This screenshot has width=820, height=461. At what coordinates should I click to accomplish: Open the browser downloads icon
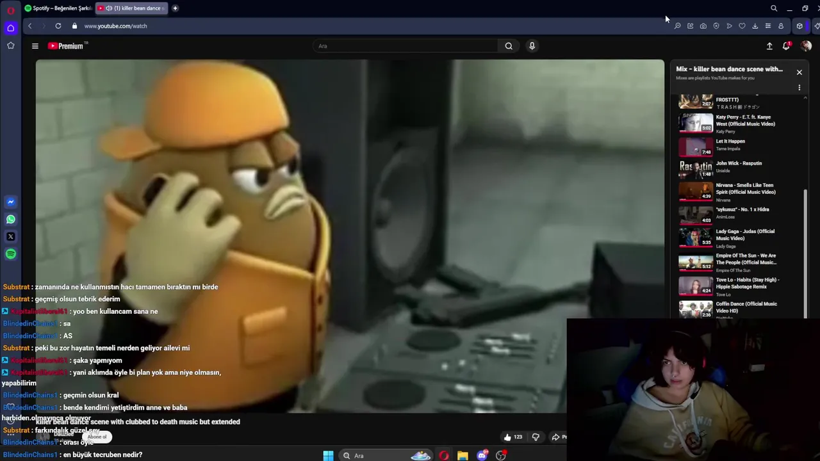pos(755,26)
